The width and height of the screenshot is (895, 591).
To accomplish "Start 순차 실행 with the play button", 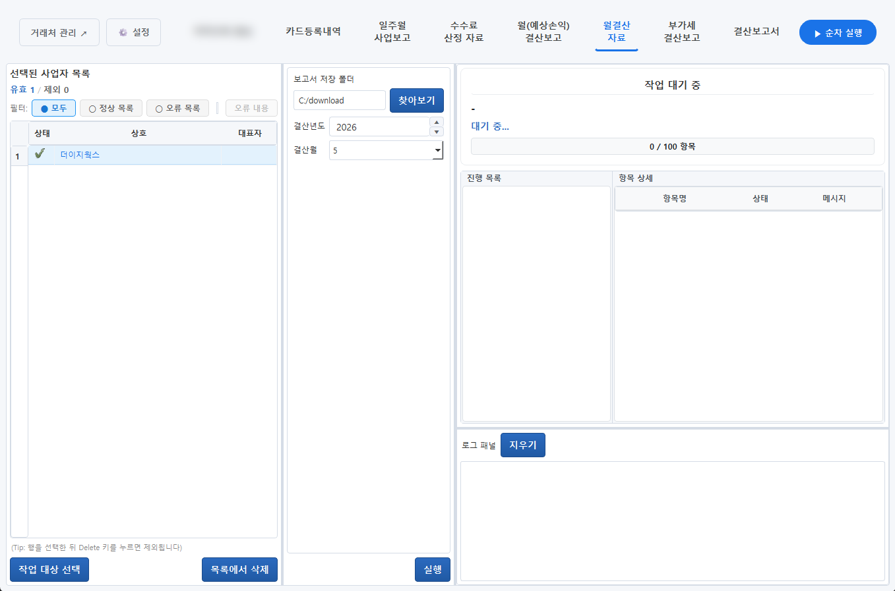I will pos(838,32).
